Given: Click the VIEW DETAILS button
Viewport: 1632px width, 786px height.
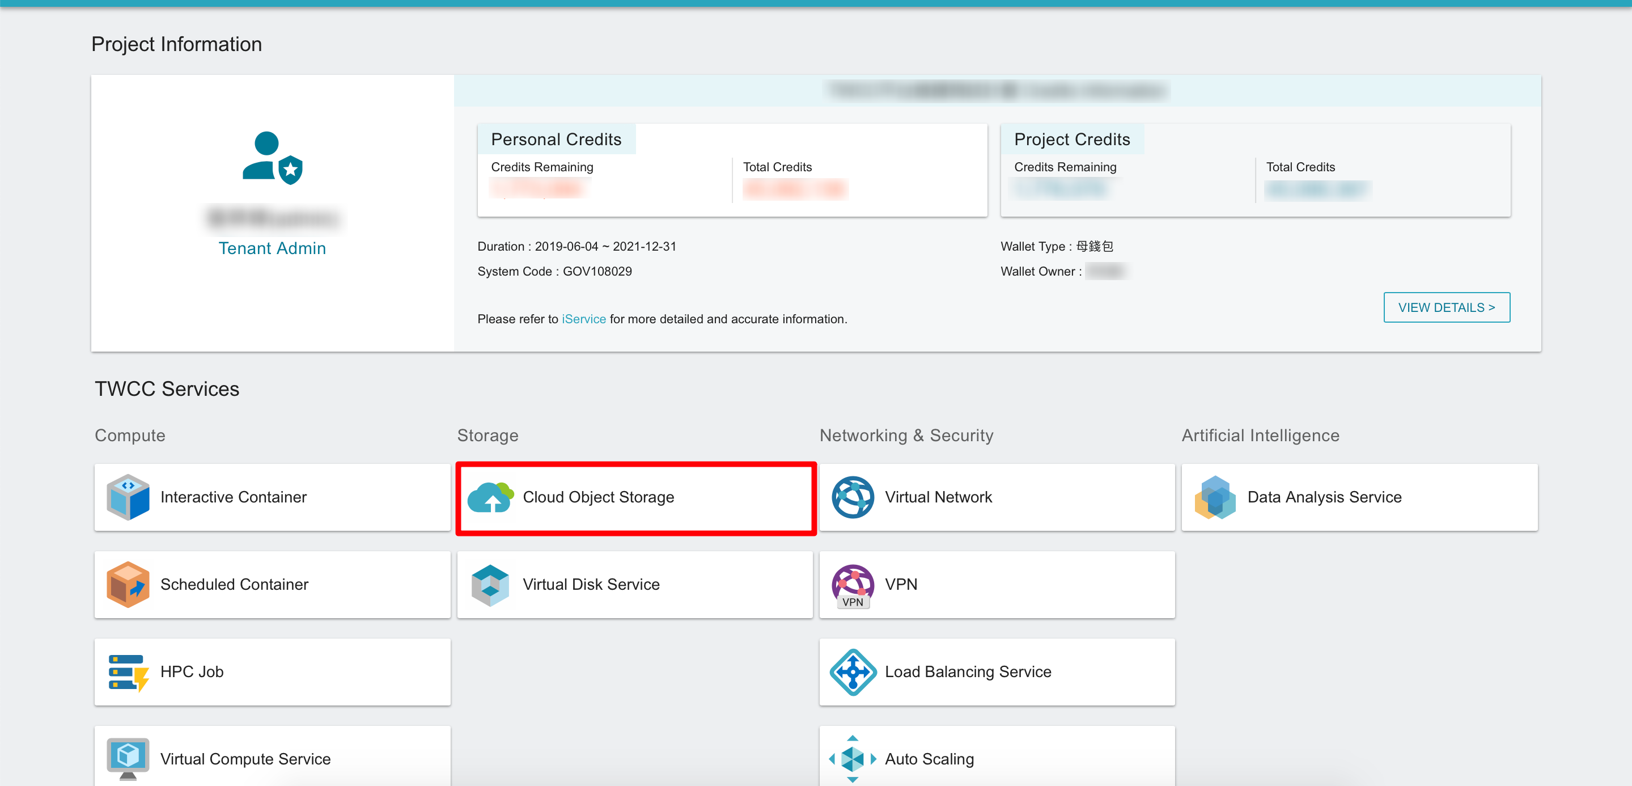Looking at the screenshot, I should 1447,307.
